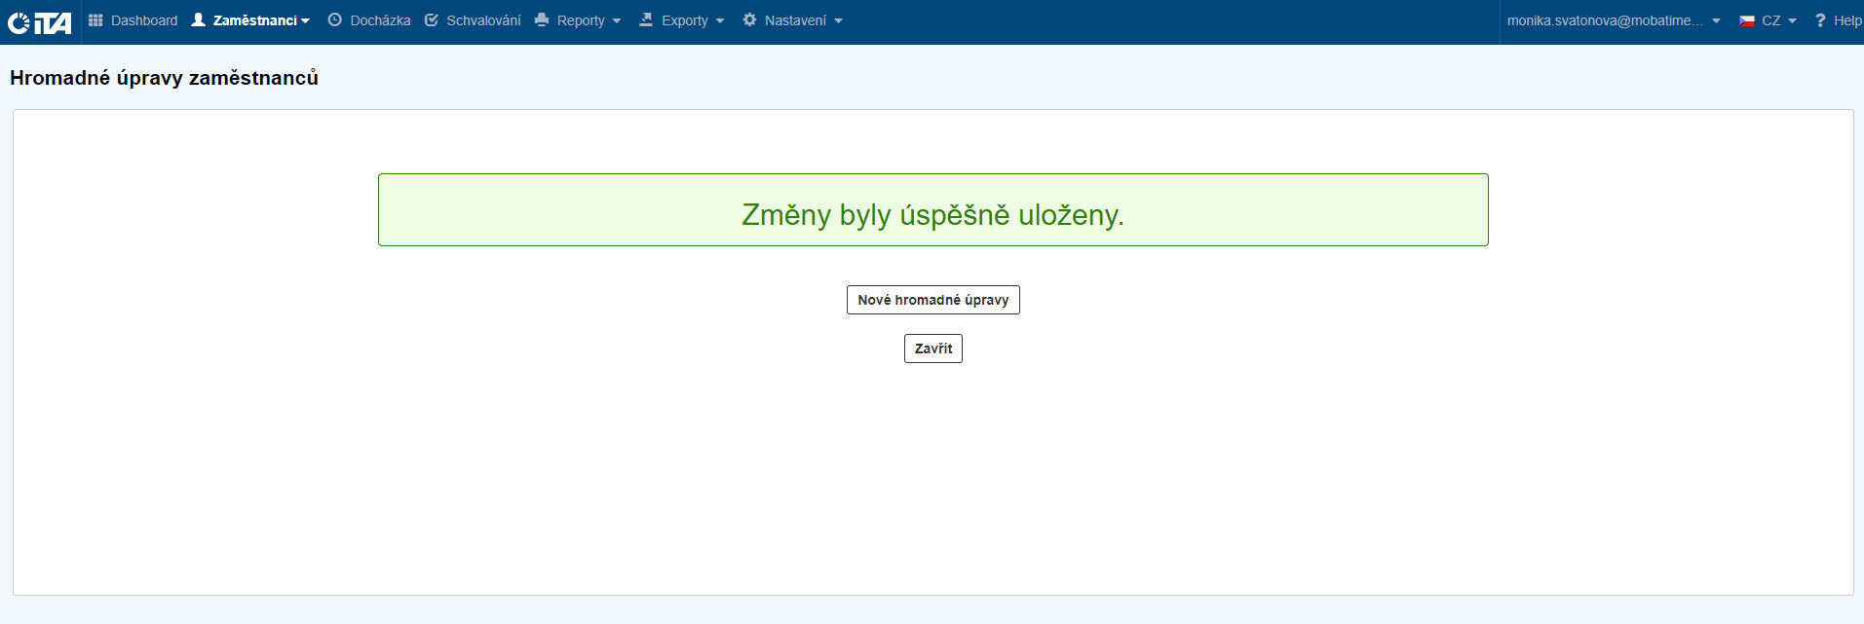Click the Schvalování checkmark icon
1864x624 pixels.
(x=432, y=20)
